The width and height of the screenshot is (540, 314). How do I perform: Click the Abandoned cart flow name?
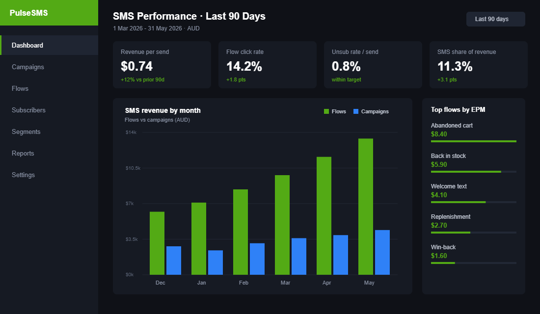click(x=452, y=125)
